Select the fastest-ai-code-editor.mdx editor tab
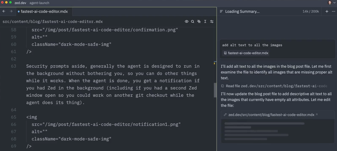The height and width of the screenshot is (151, 337). click(44, 12)
